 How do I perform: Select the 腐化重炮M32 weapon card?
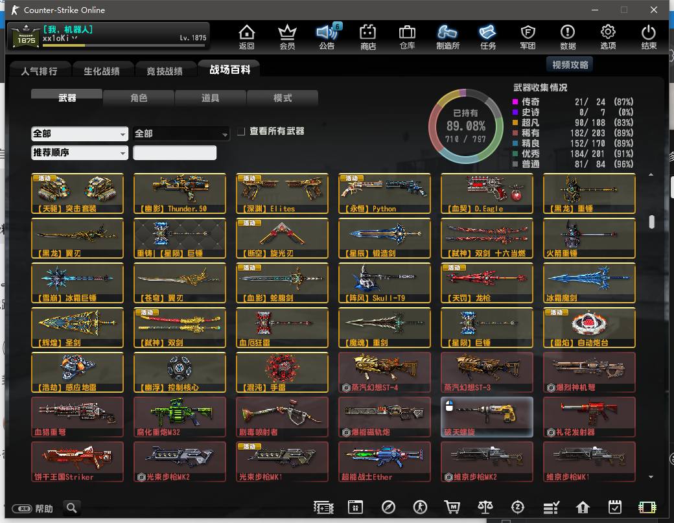[x=180, y=417]
